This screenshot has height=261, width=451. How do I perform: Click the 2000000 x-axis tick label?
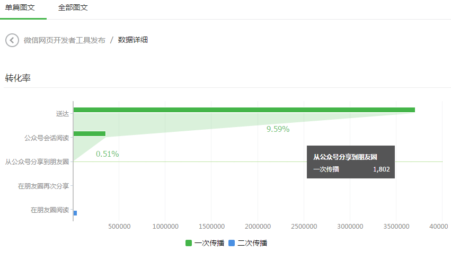coord(258,227)
